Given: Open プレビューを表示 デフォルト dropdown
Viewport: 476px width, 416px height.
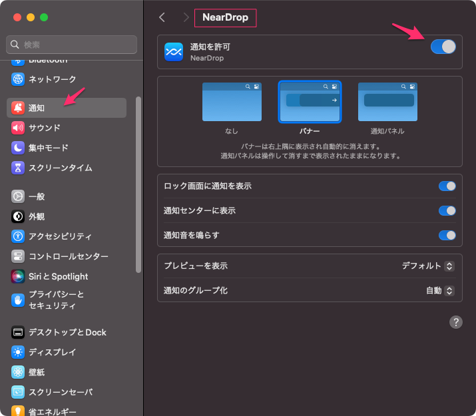Looking at the screenshot, I should 428,266.
